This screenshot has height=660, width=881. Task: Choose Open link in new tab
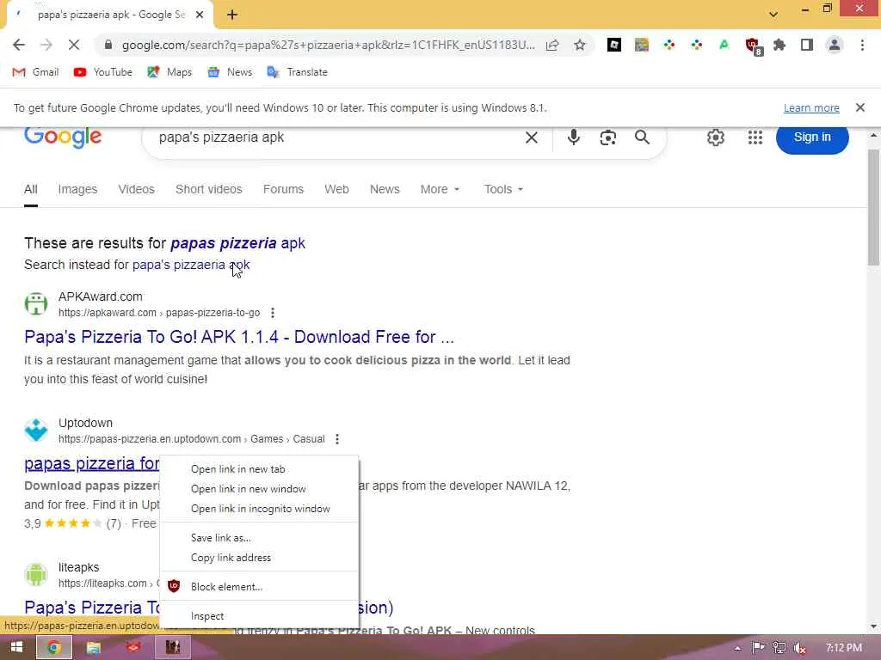pyautogui.click(x=259, y=469)
